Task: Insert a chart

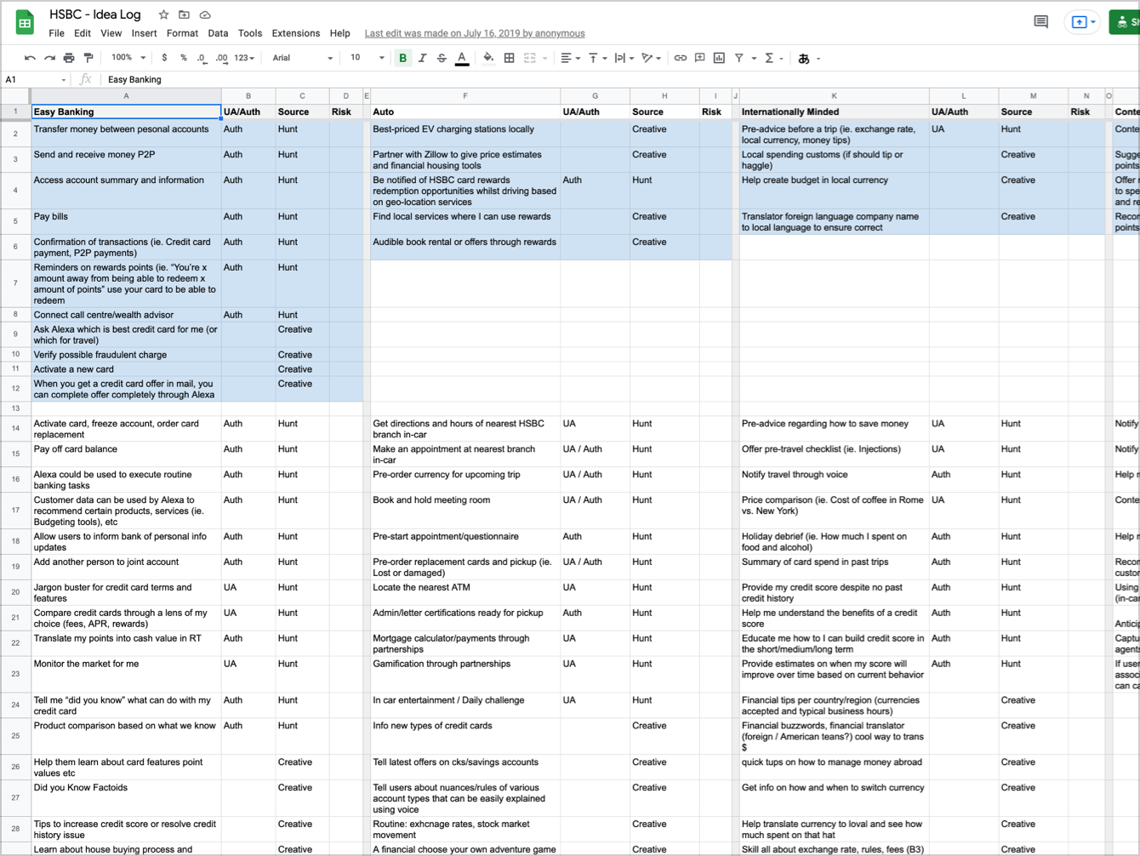Action: tap(719, 58)
